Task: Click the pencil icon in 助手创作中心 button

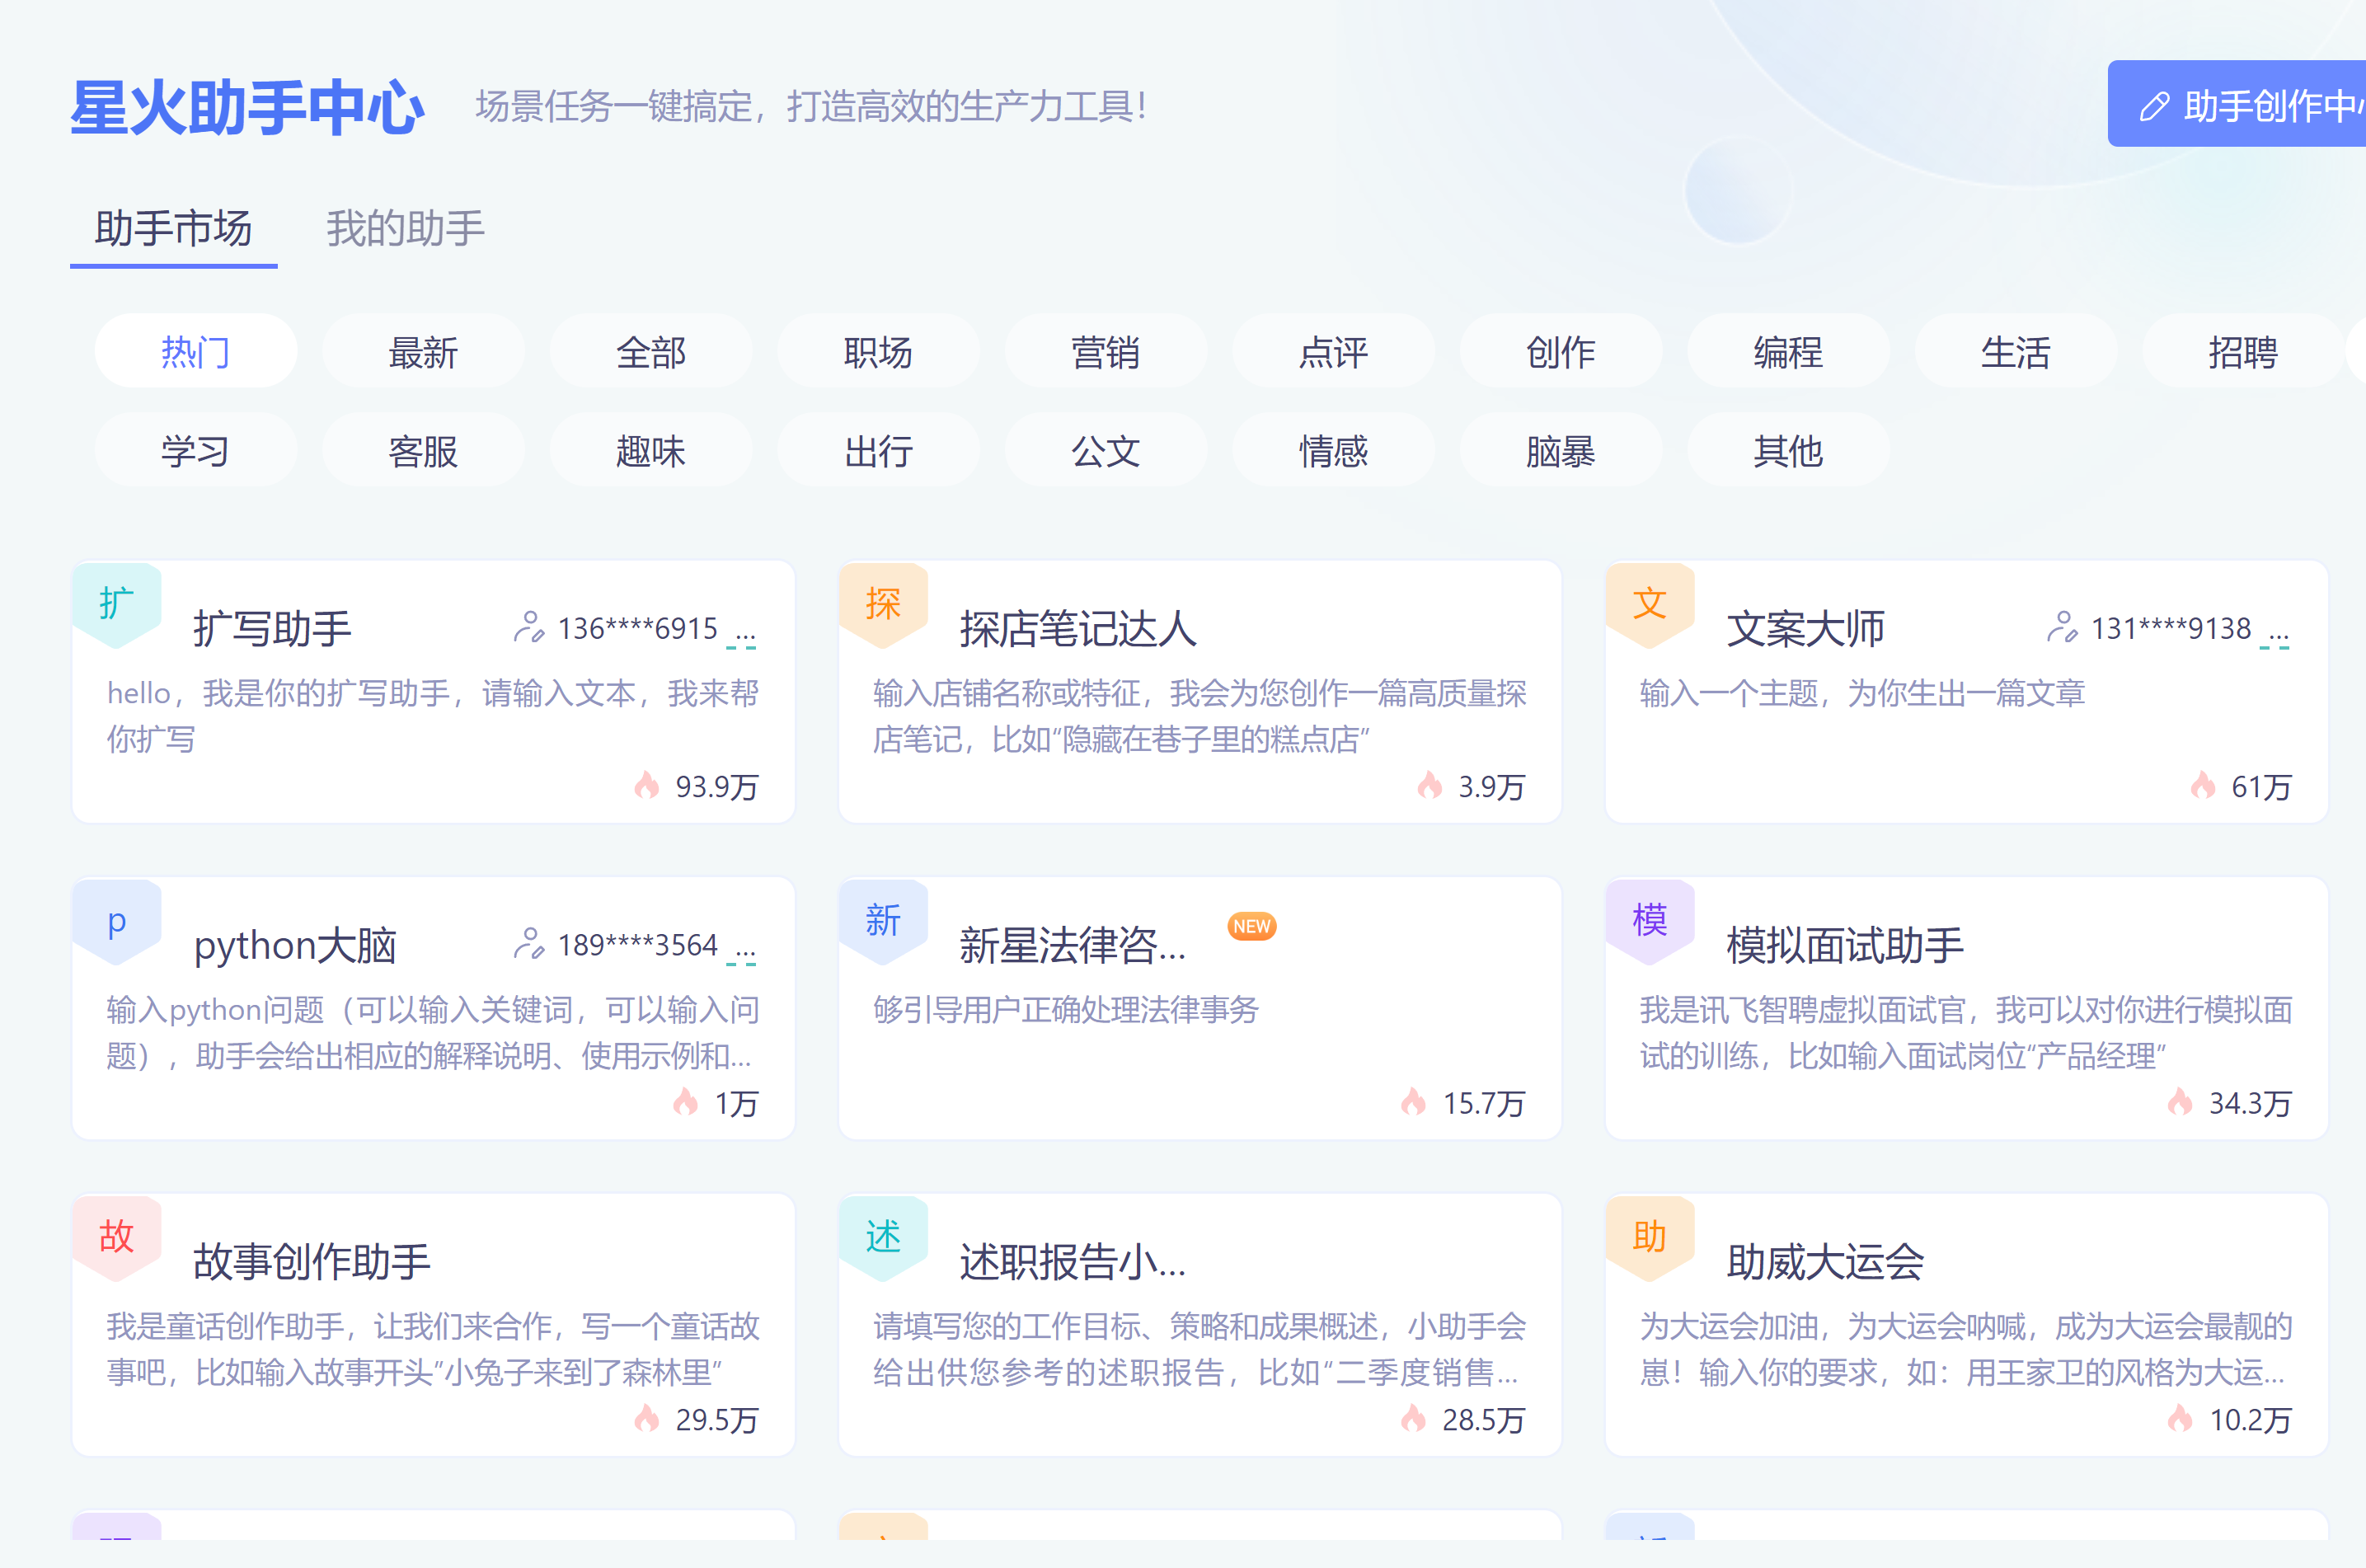Action: 2154,106
